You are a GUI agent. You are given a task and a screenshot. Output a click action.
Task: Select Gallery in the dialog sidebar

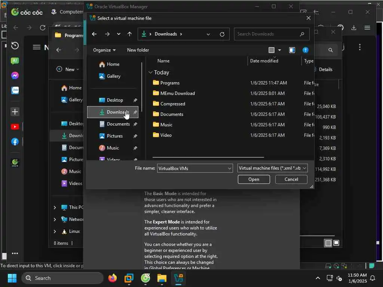pyautogui.click(x=113, y=76)
